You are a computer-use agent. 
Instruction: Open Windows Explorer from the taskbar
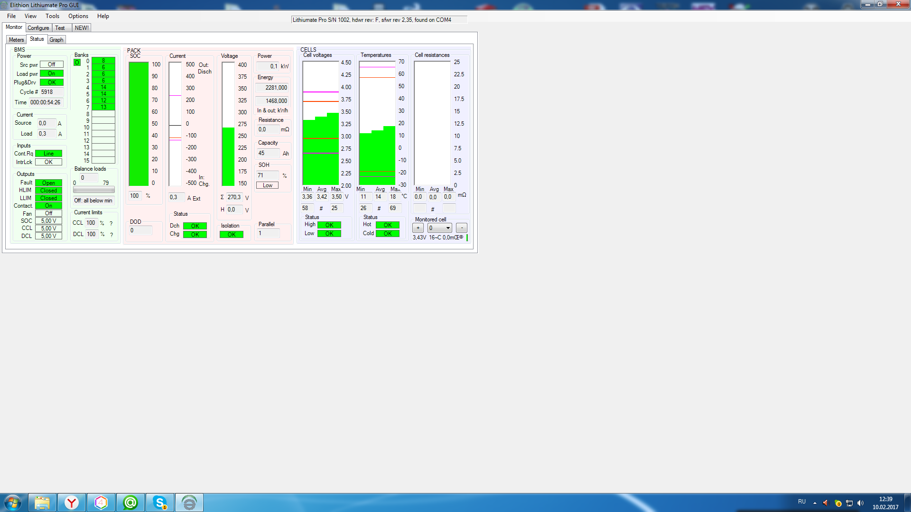click(x=42, y=503)
